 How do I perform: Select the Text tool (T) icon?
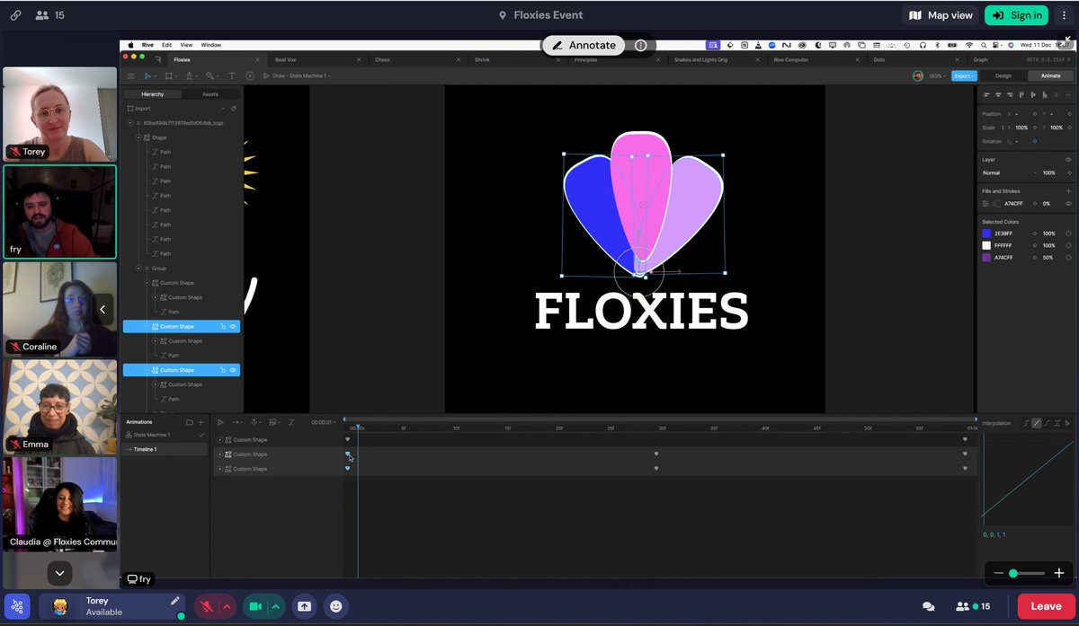(x=231, y=76)
